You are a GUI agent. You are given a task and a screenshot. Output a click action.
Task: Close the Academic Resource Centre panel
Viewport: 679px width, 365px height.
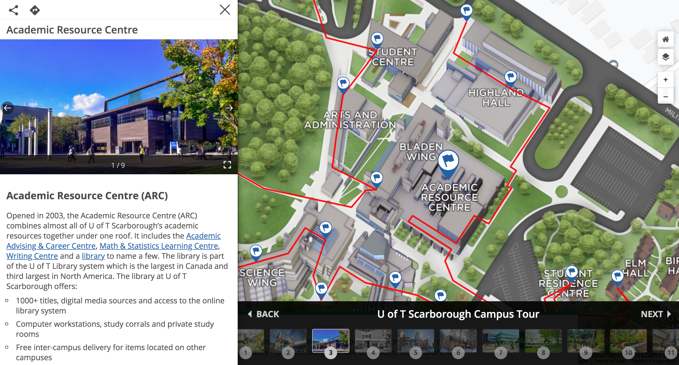click(225, 10)
